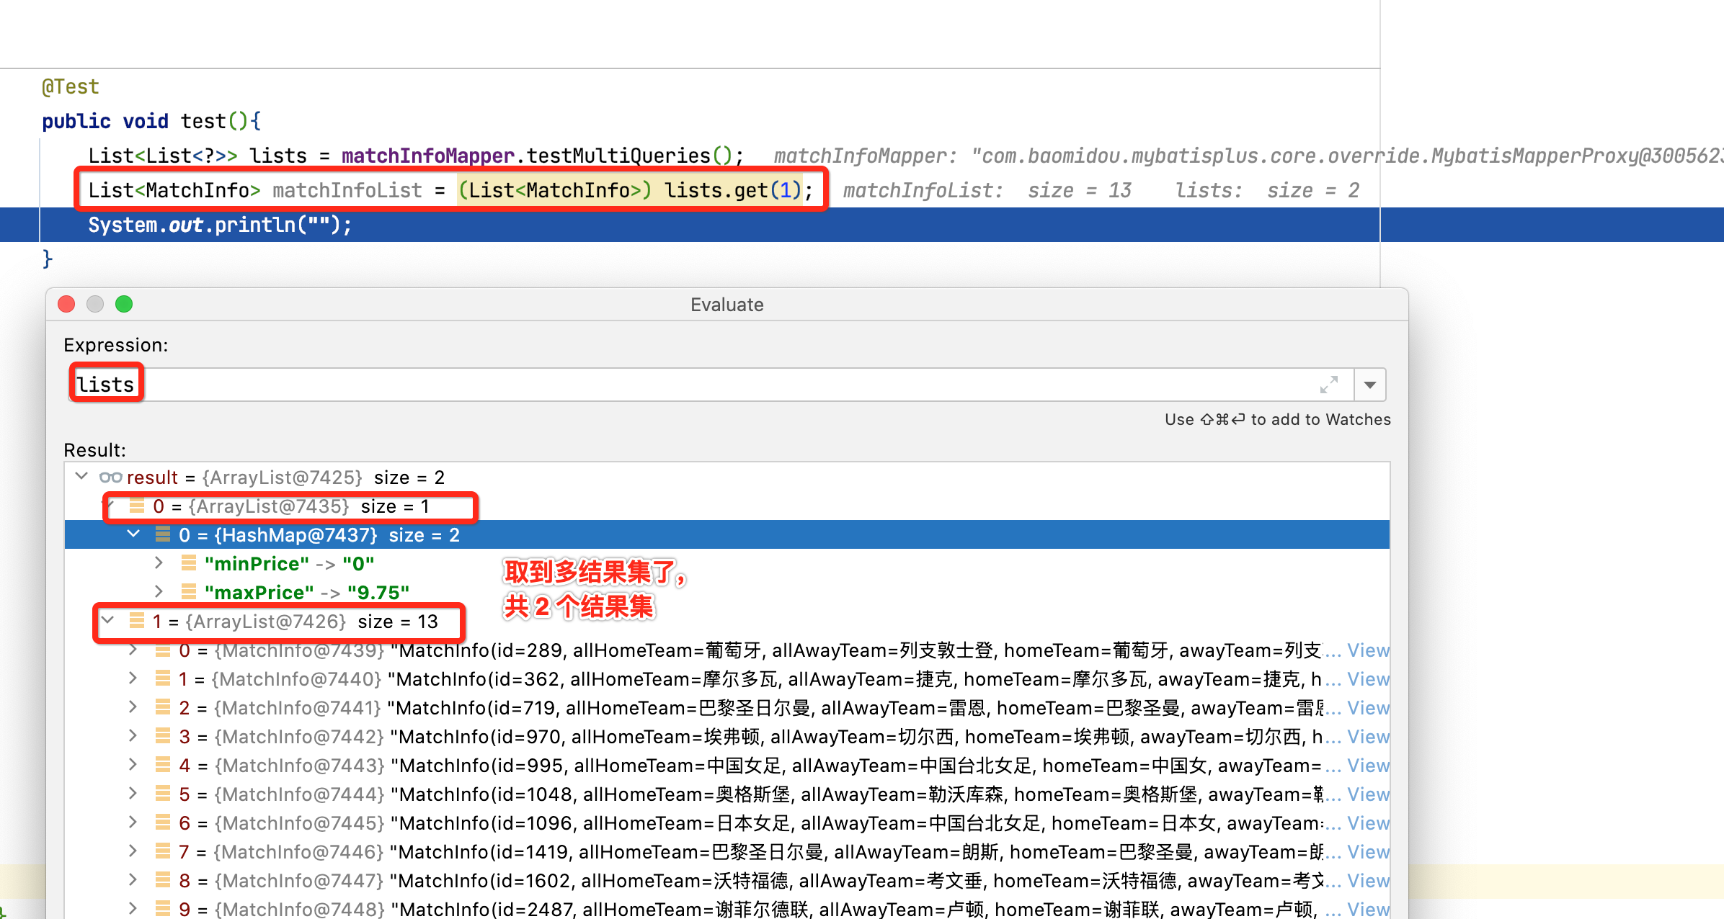Click the entry icon beside minPrice
This screenshot has width=1724, height=919.
[x=188, y=563]
